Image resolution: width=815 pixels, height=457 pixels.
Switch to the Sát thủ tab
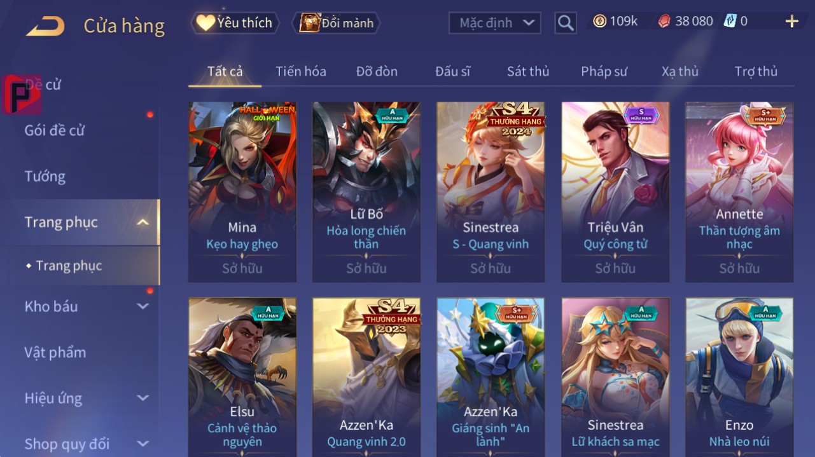[528, 71]
